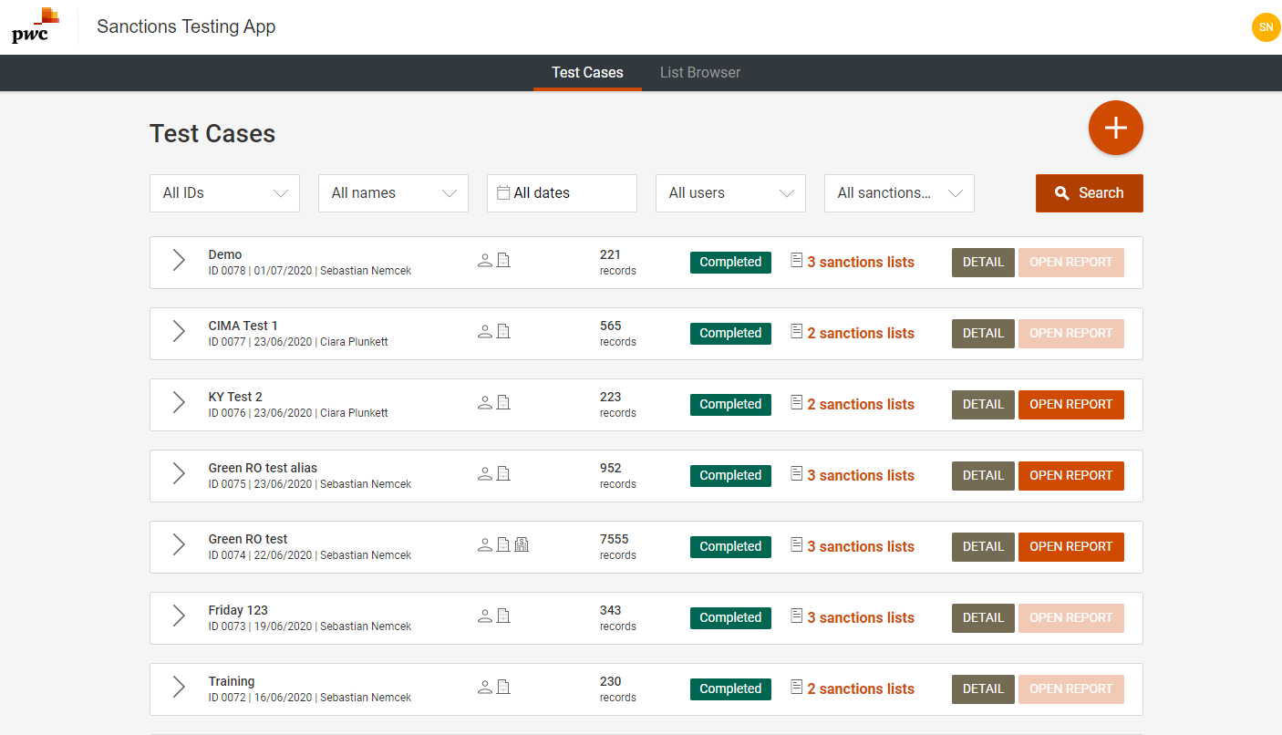
Task: Click the building icon in CIMA Test 1 row
Action: tap(503, 332)
